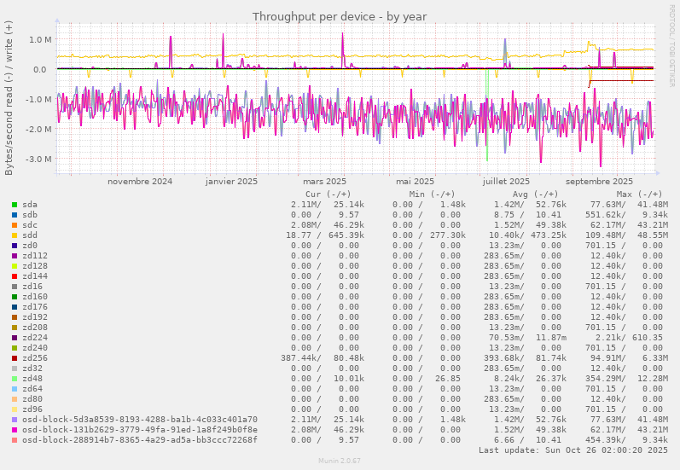This screenshot has height=470, width=680.
Task: Select the 'juillet 2025' axis label
Action: [505, 182]
